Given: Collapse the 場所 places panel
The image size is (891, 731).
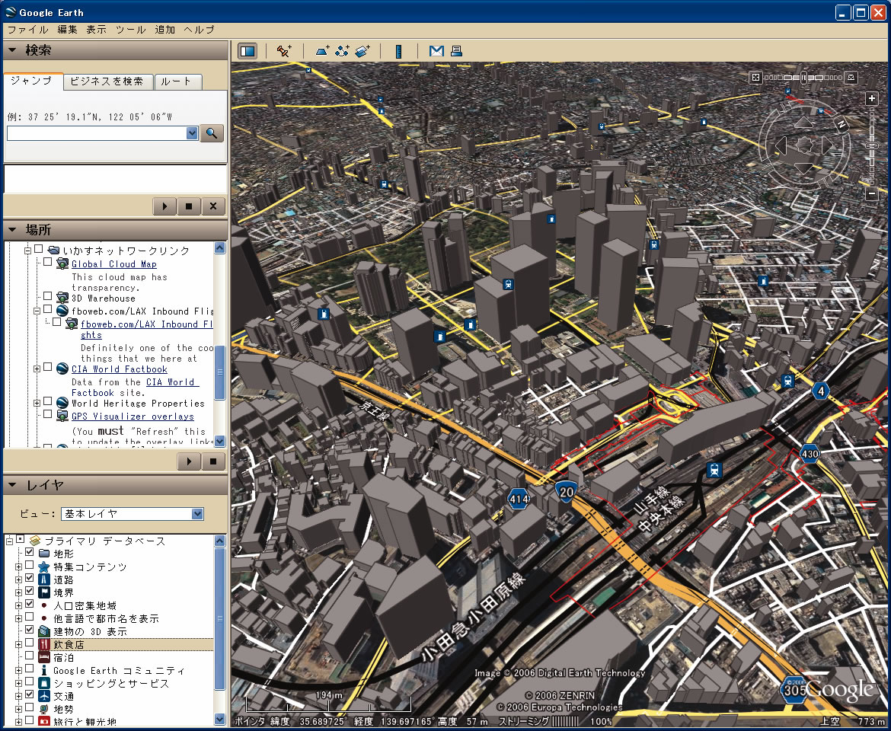Looking at the screenshot, I should click(12, 230).
